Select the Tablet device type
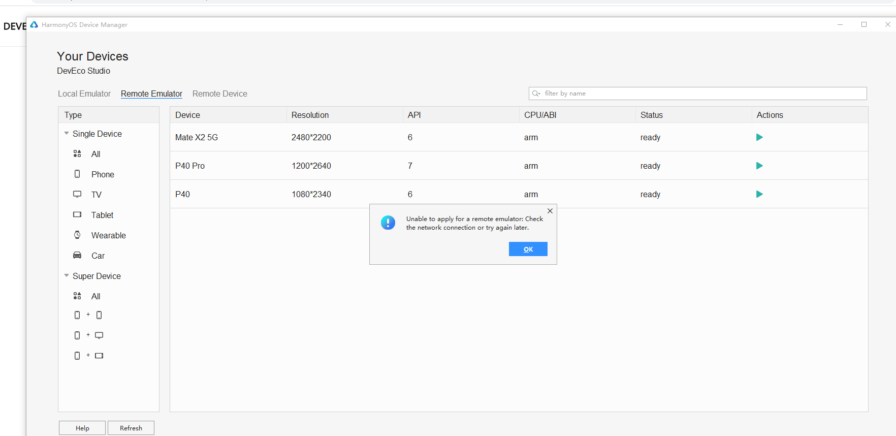This screenshot has width=896, height=436. click(x=102, y=215)
